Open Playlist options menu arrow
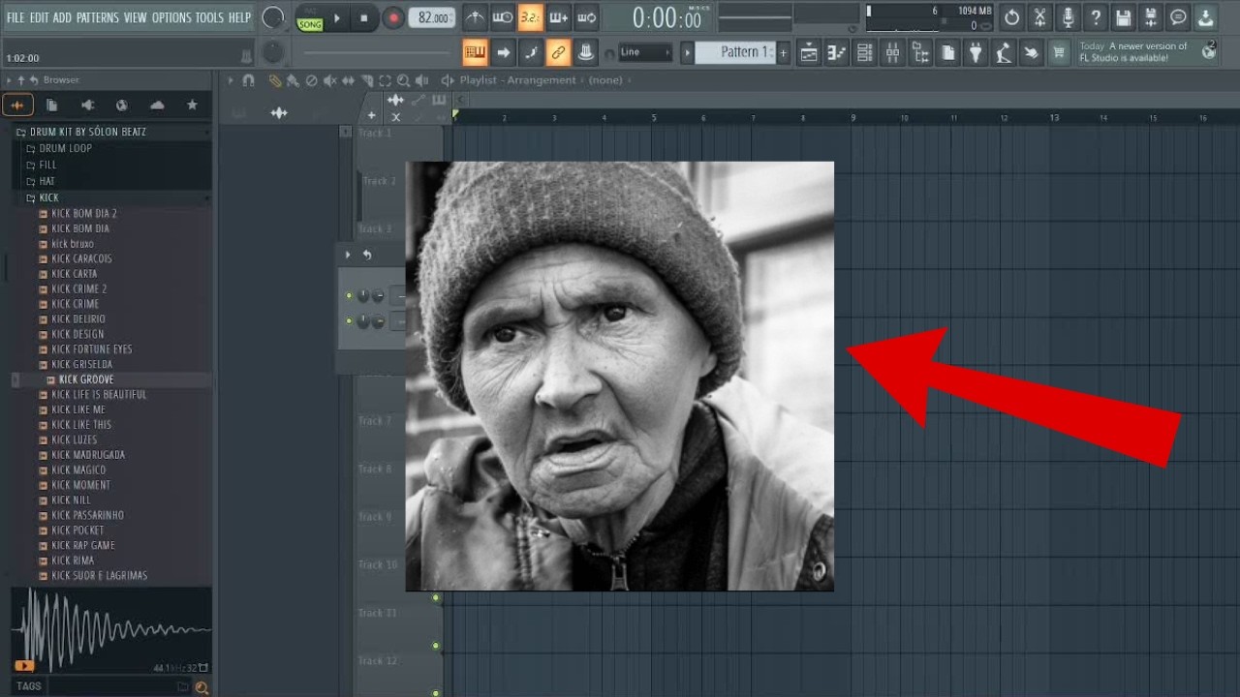This screenshot has width=1240, height=697. 231,80
